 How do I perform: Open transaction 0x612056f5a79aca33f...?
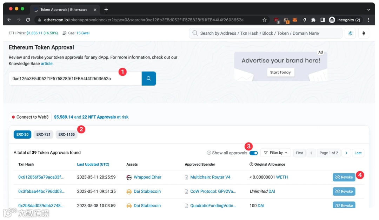point(41,177)
